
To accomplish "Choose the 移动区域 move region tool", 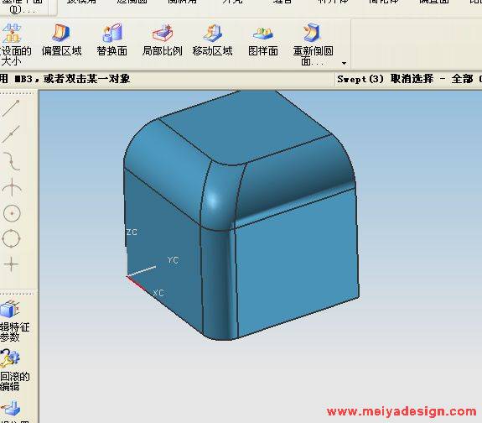I will tap(212, 39).
